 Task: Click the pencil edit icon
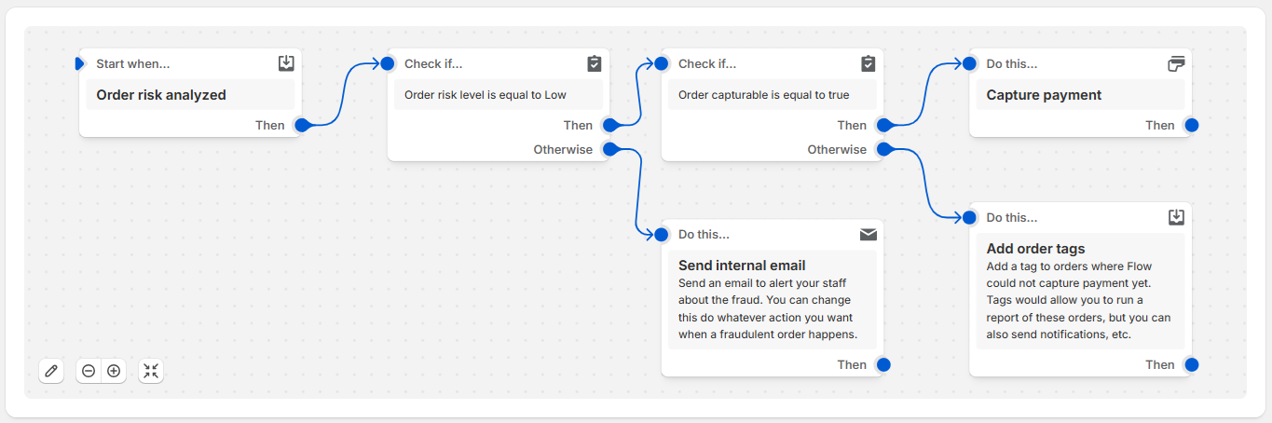point(51,371)
